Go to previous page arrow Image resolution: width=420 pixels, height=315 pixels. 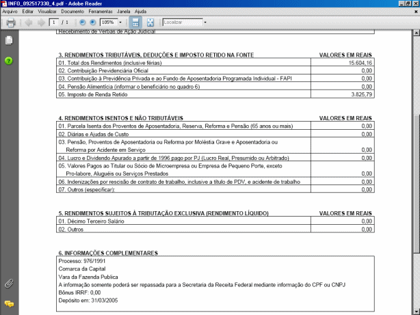29,23
